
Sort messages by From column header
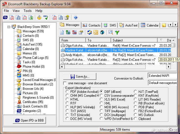coord(73,40)
